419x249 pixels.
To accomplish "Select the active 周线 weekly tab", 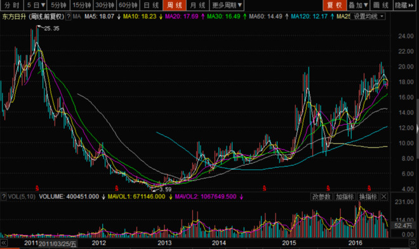I will pyautogui.click(x=175, y=5).
